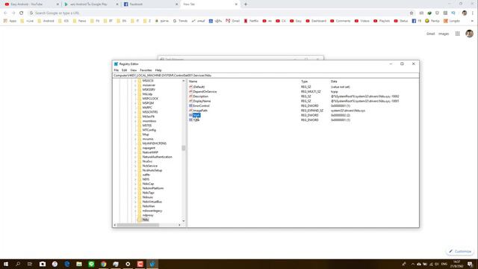This screenshot has width=478, height=269.
Task: Expand the msiserver tree key
Action: 135,85
